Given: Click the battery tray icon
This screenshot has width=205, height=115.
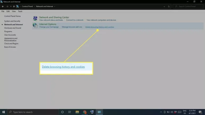Looking at the screenshot, I should (168, 112).
